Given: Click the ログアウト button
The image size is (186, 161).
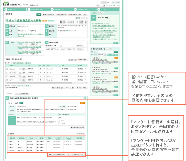Looking at the screenshot, I should click(x=116, y=2).
